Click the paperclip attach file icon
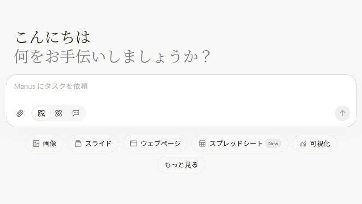Screen dimensions: 362x204 [19, 113]
